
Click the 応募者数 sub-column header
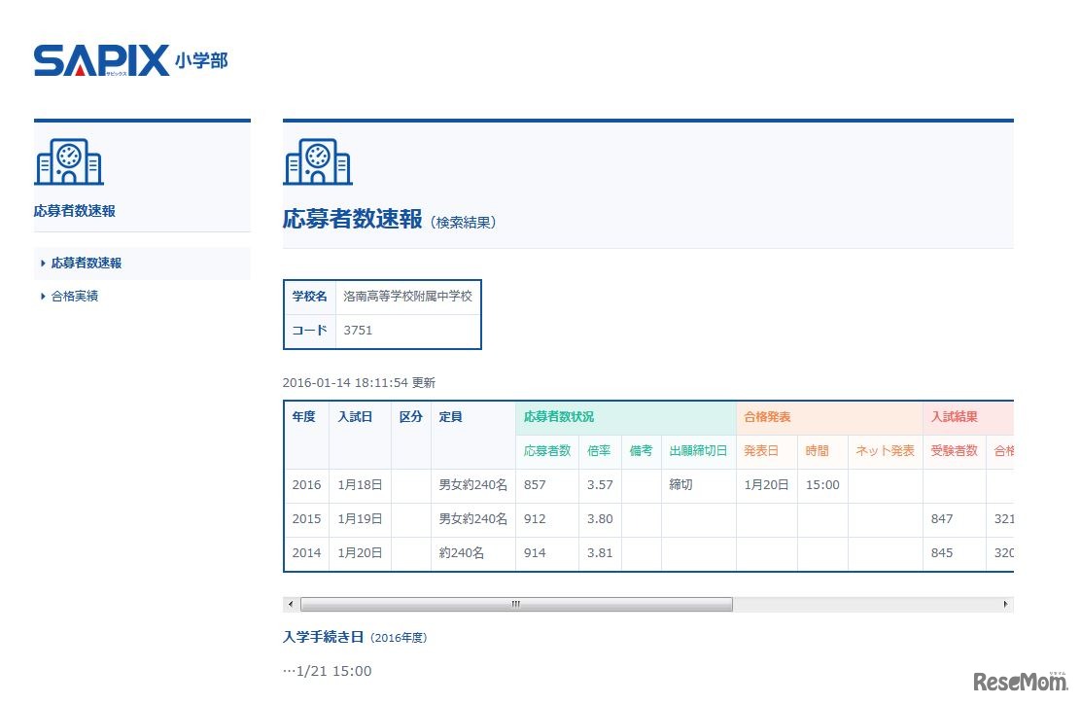[547, 451]
